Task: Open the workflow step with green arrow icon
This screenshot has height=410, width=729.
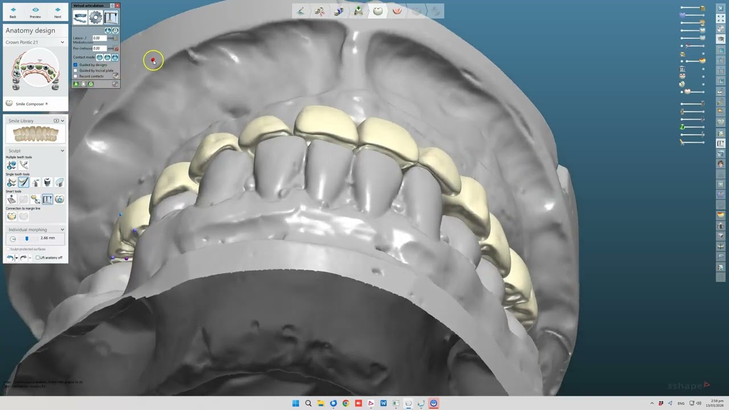Action: [358, 11]
